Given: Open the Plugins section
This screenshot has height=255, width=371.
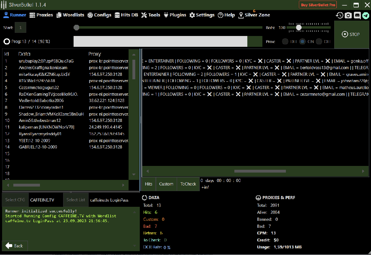Looking at the screenshot, I should point(175,15).
